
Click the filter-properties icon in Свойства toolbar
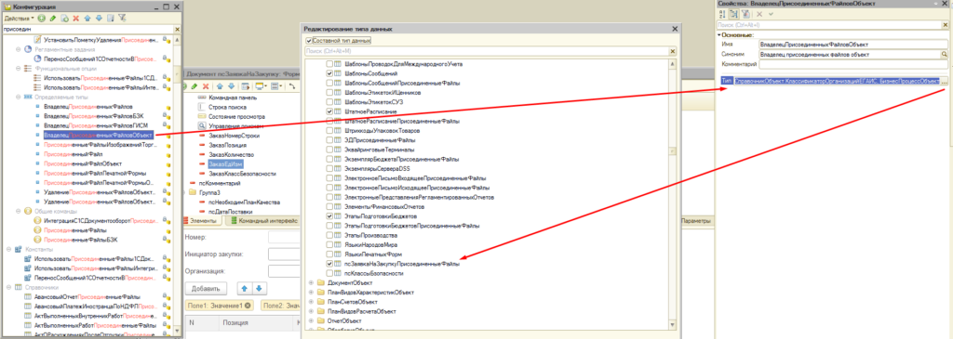745,13
